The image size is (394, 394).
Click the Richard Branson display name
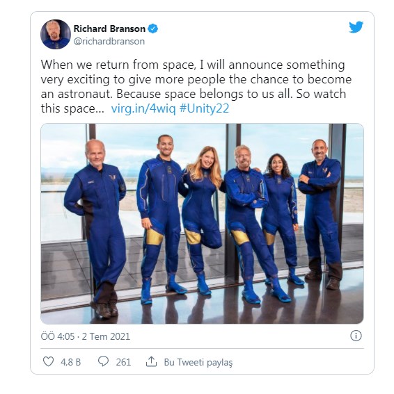(109, 28)
